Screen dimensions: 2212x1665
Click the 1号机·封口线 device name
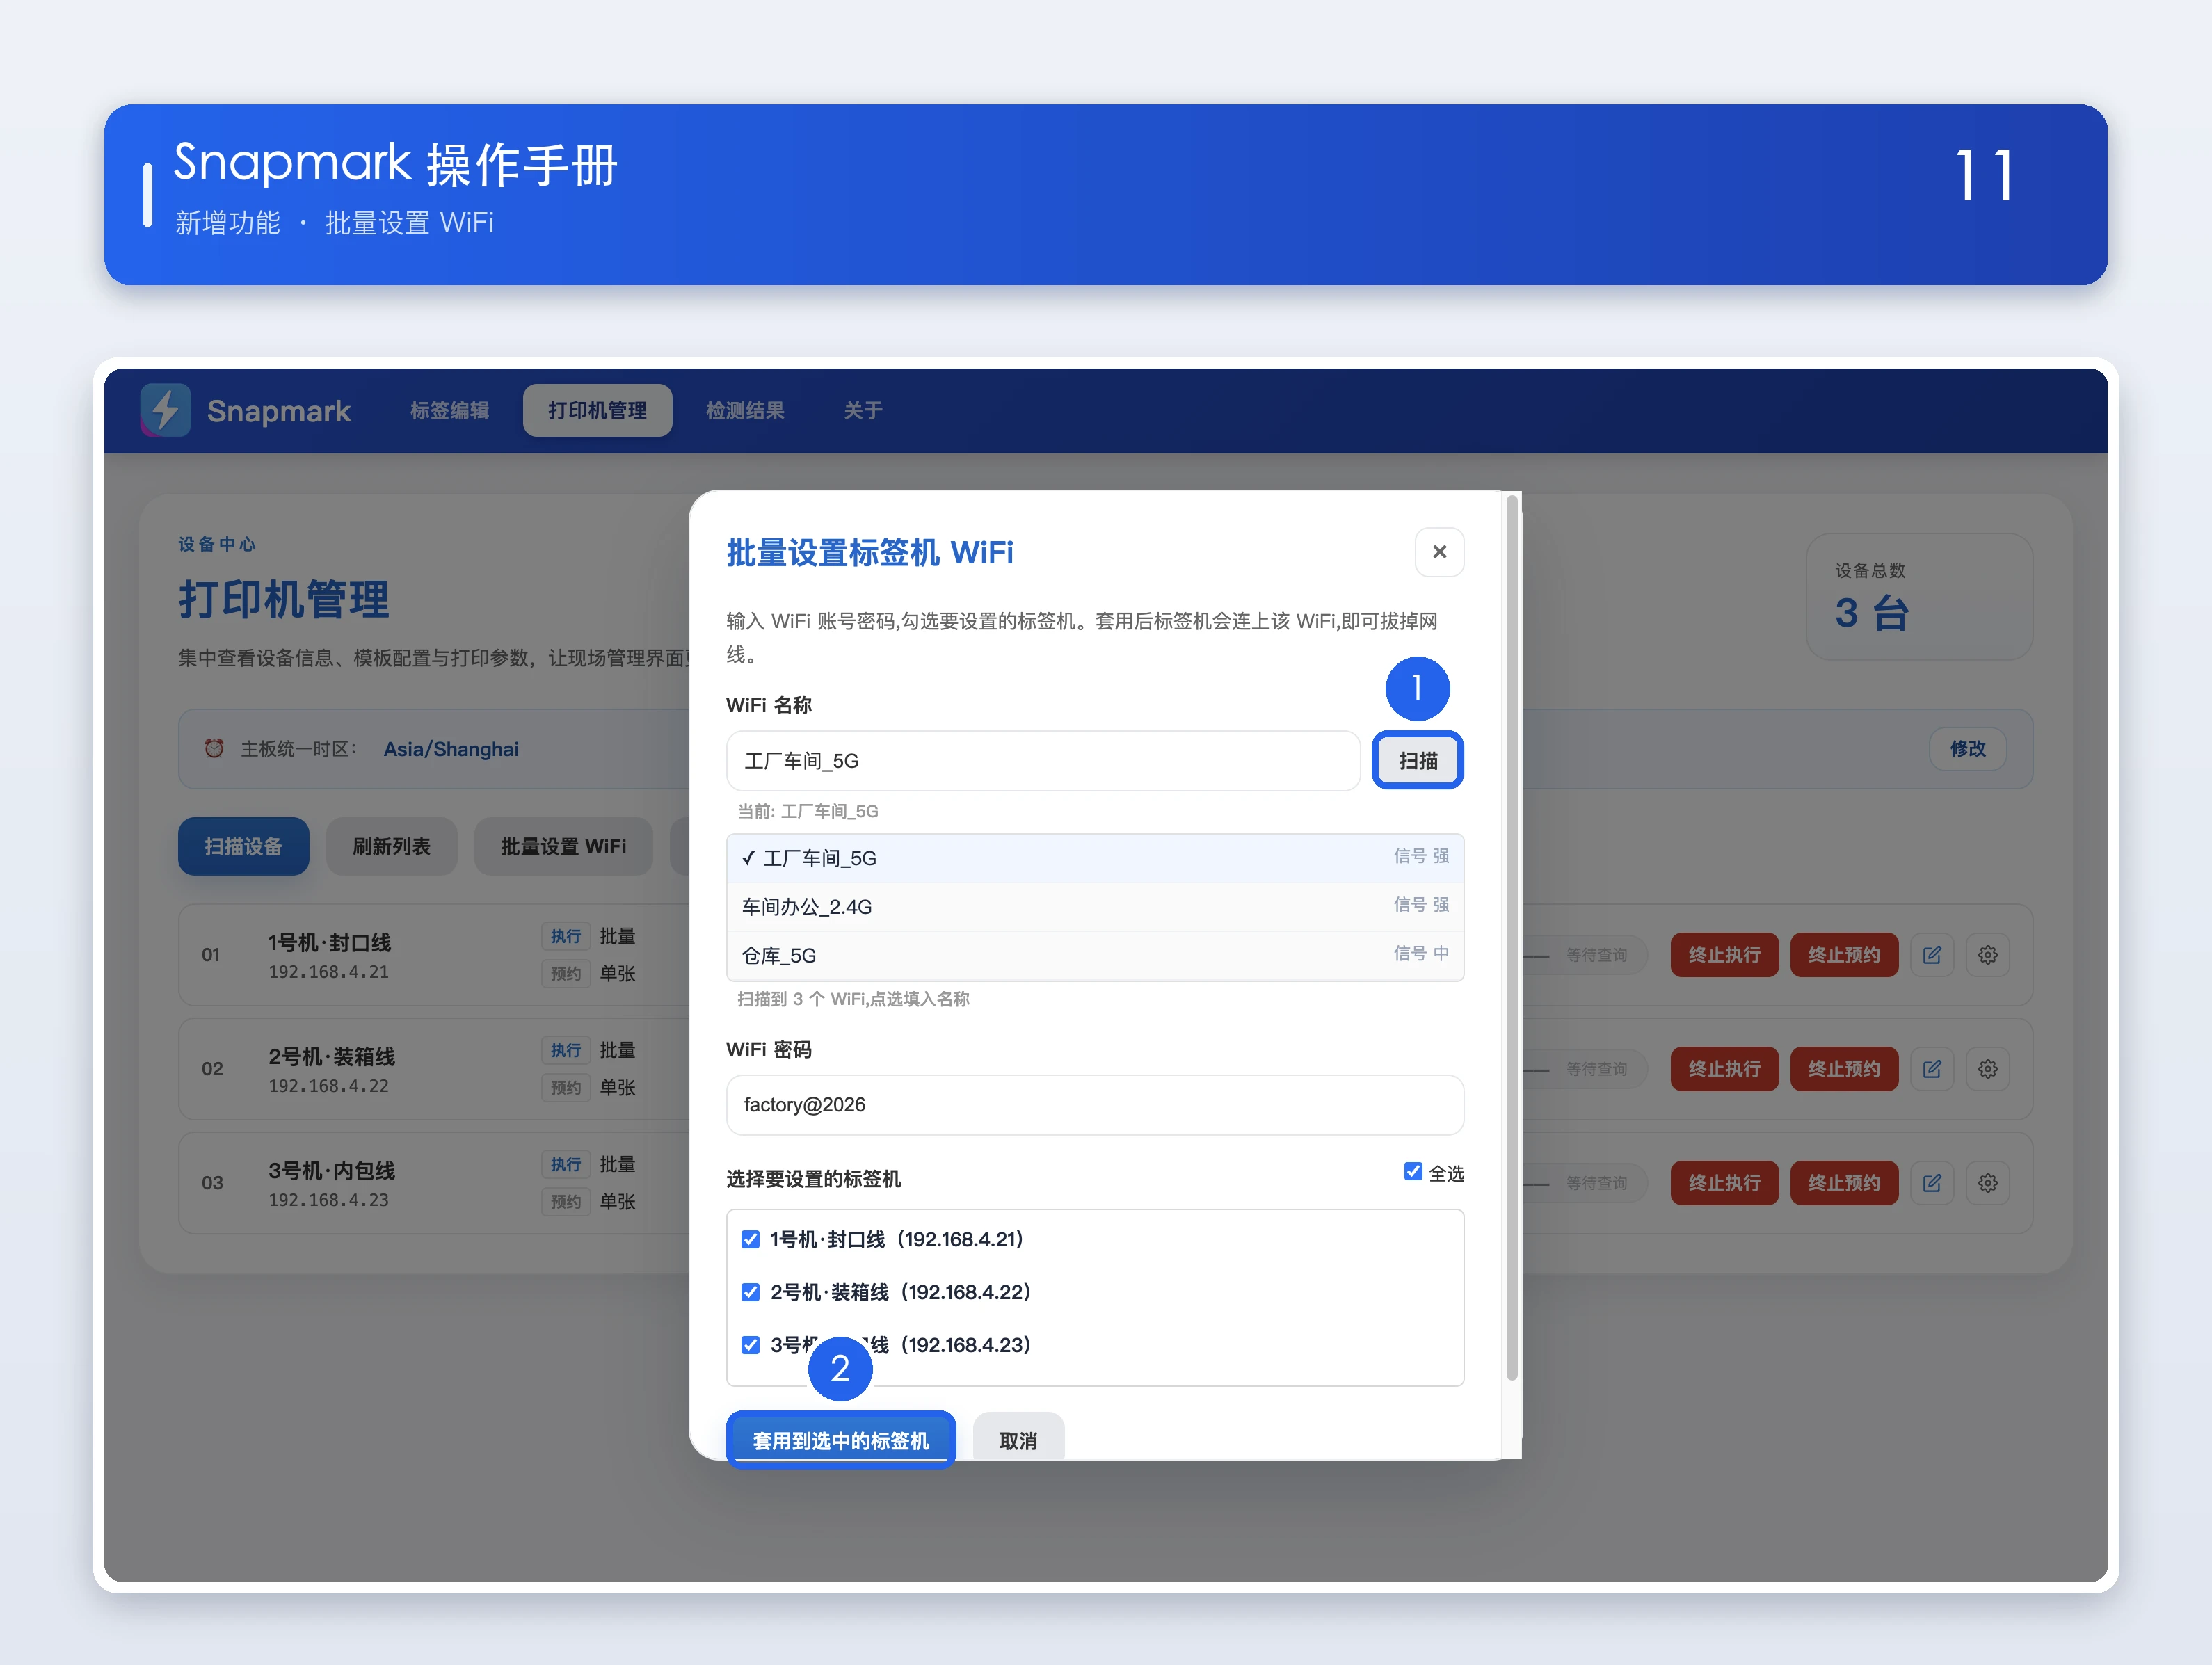click(329, 942)
